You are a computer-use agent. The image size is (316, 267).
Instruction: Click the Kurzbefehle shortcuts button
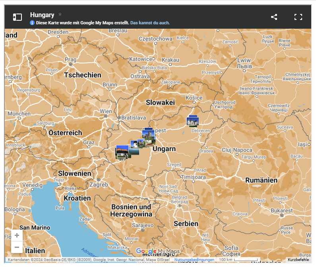298,260
